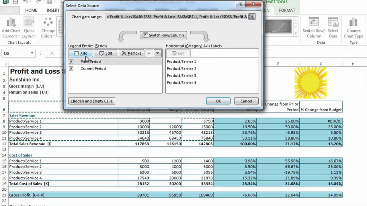The image size is (367, 206).
Task: Click Change Chart Type icon
Action: coord(354,28)
